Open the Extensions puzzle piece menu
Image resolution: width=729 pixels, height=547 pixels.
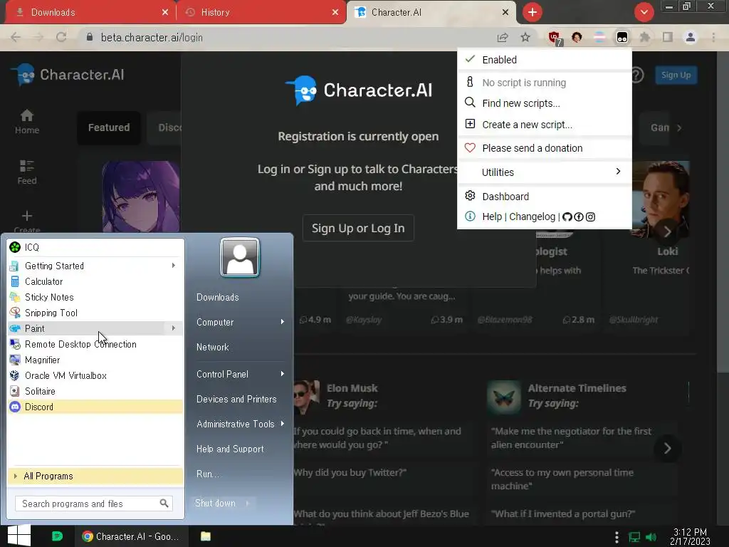644,37
